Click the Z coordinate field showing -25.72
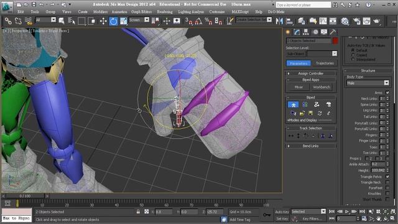 [215, 212]
